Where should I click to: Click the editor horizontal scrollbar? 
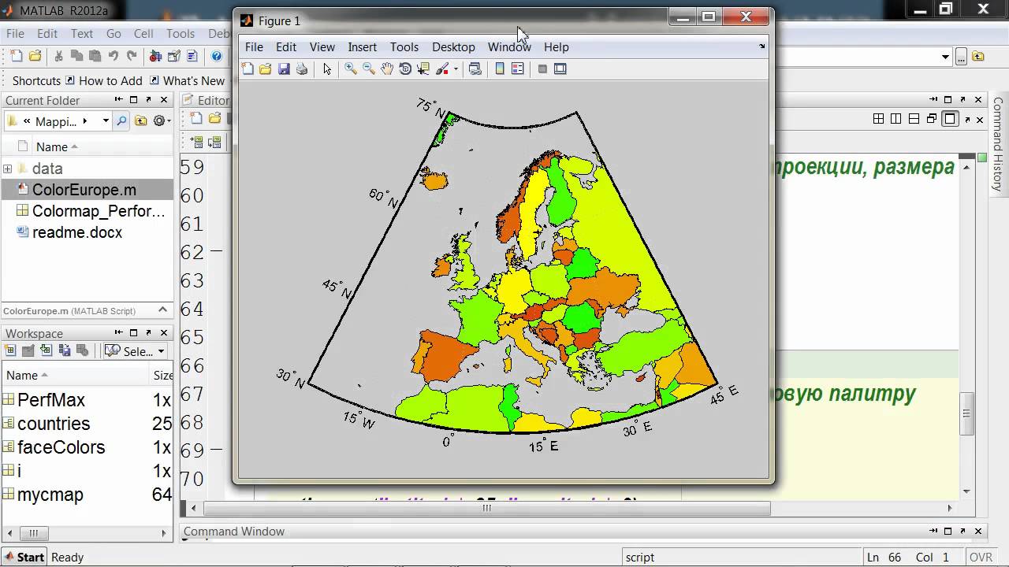[486, 509]
